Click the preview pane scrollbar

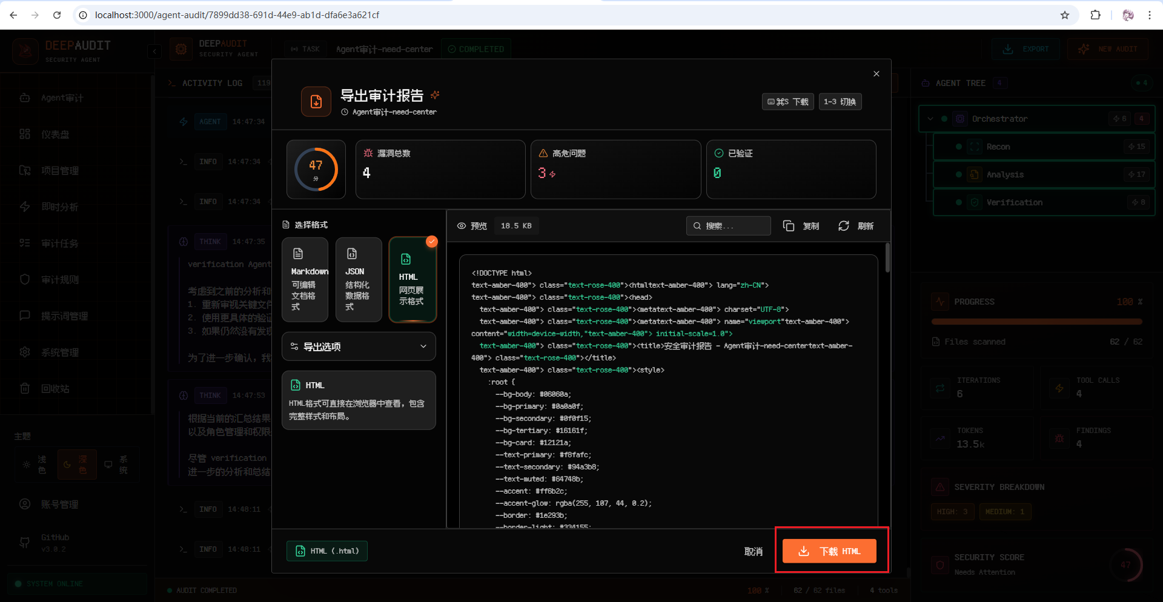tap(887, 258)
